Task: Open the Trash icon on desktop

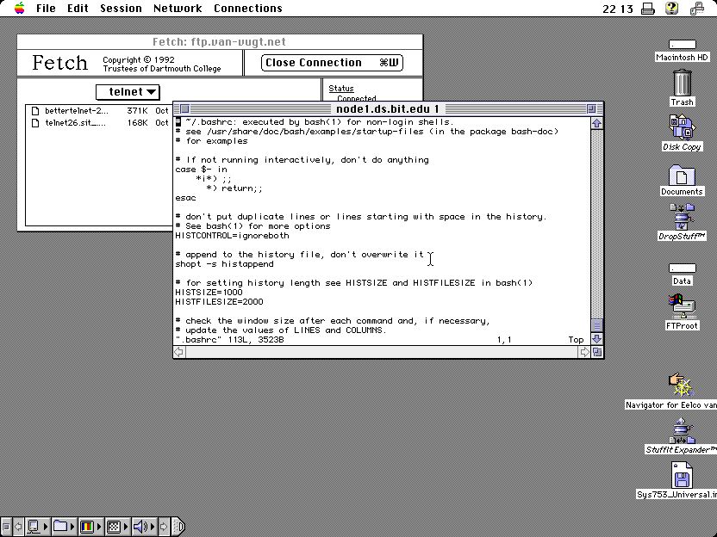Action: point(682,84)
